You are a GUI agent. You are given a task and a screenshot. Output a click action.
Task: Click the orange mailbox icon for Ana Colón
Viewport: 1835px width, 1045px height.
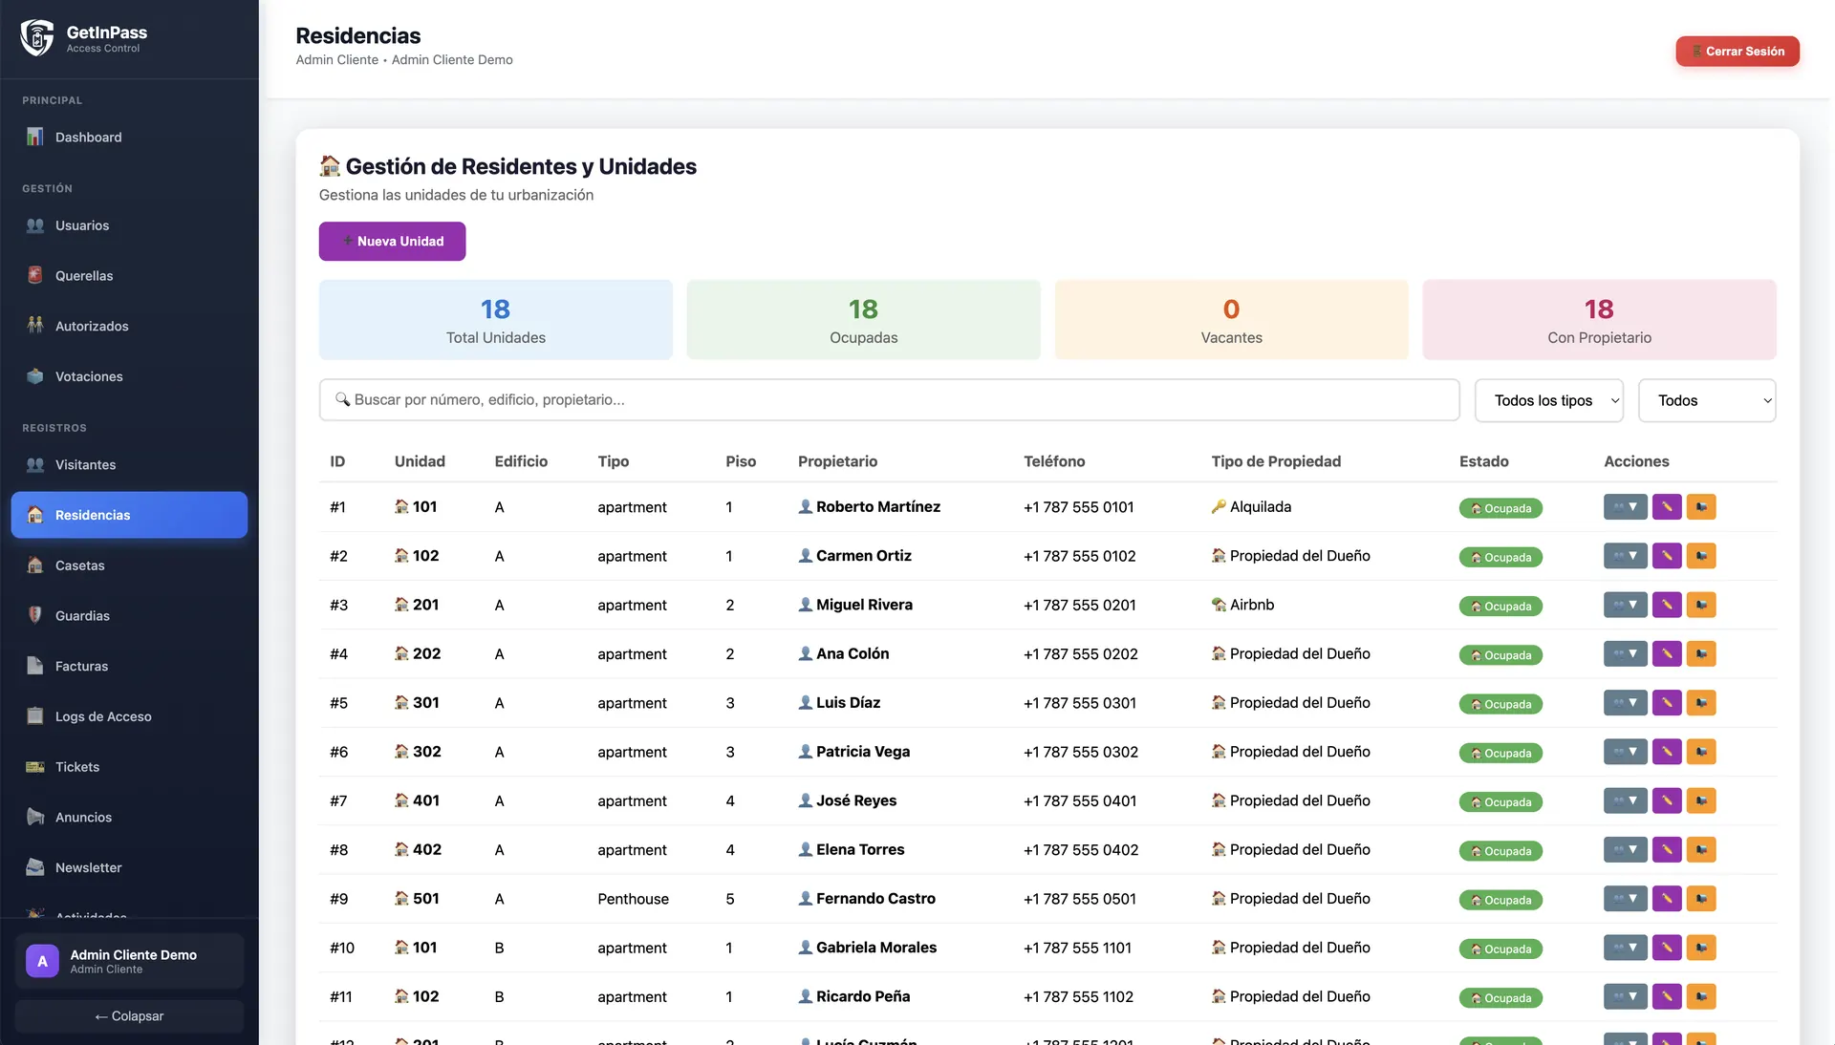click(1701, 654)
